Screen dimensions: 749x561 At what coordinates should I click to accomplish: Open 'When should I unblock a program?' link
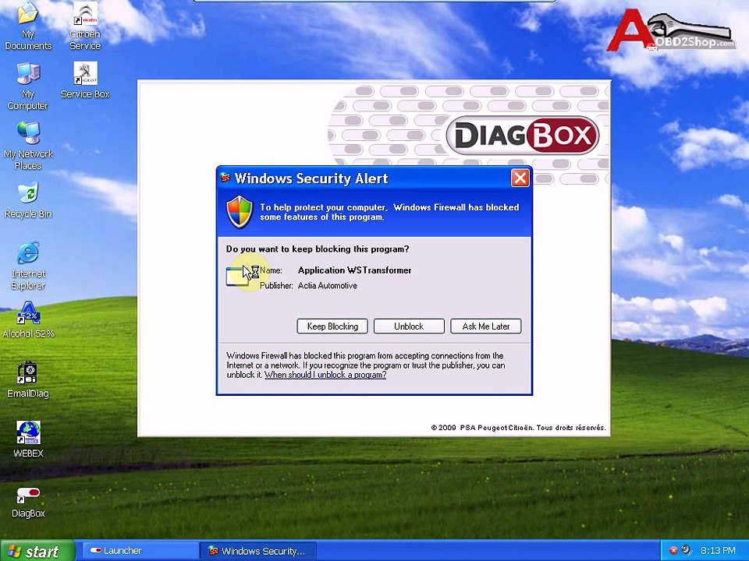(325, 375)
